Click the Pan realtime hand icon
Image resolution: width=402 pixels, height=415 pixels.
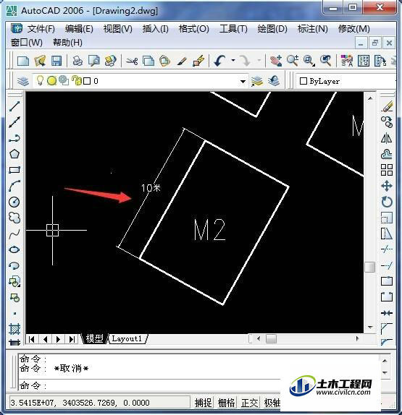276,61
